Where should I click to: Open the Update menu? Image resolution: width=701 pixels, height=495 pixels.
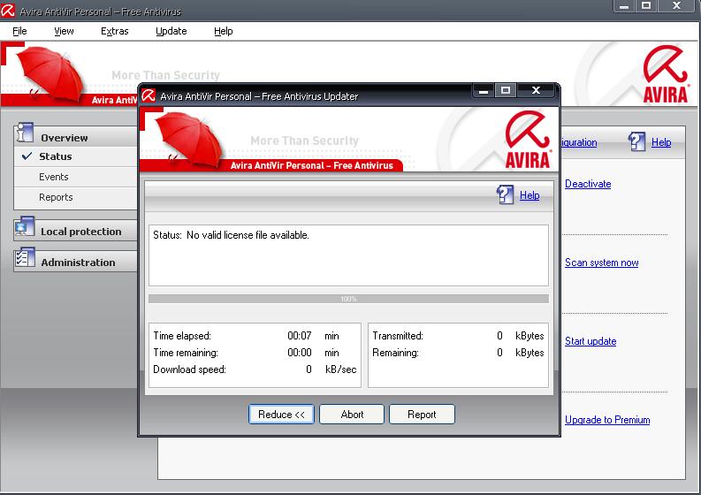click(171, 31)
